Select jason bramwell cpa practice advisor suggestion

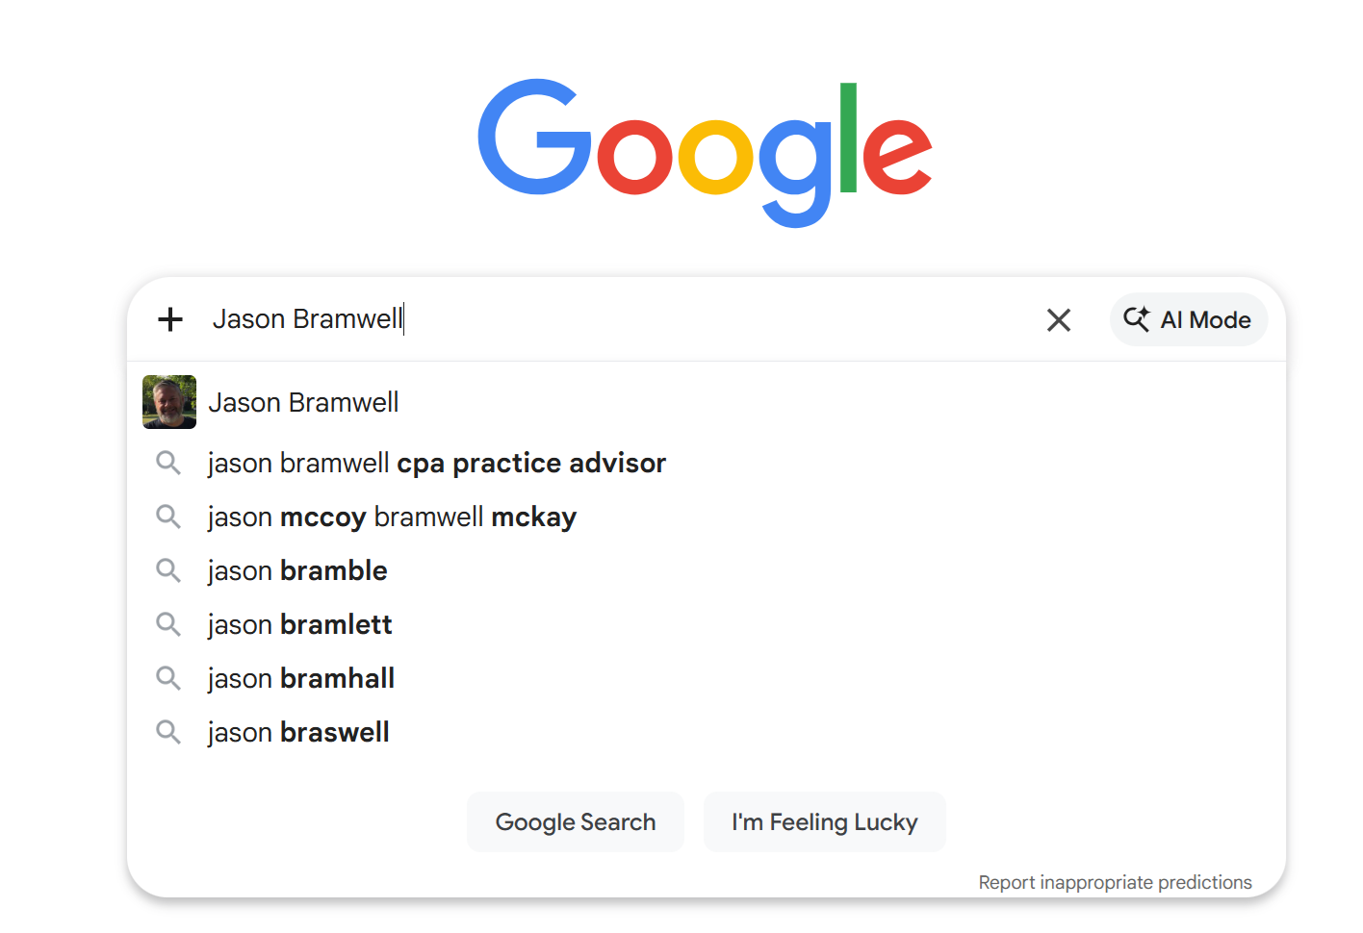coord(436,463)
